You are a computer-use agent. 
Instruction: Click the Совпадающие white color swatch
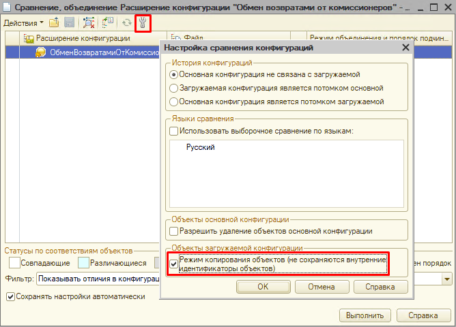14,263
